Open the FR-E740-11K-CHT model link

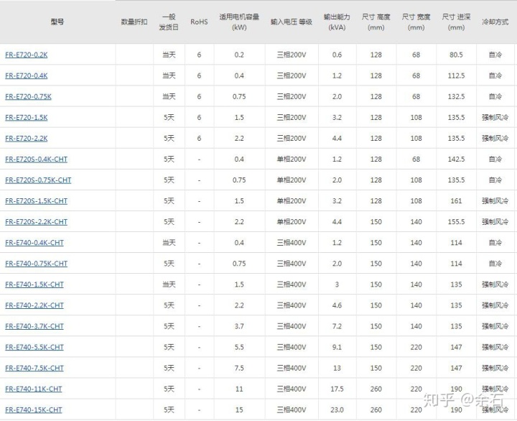(34, 389)
